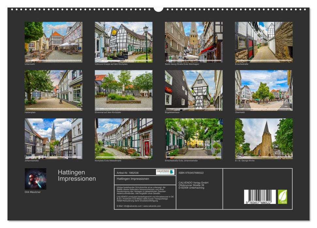Click the ISBN 9783457686522 text
317x228 pixels.
pos(191,173)
